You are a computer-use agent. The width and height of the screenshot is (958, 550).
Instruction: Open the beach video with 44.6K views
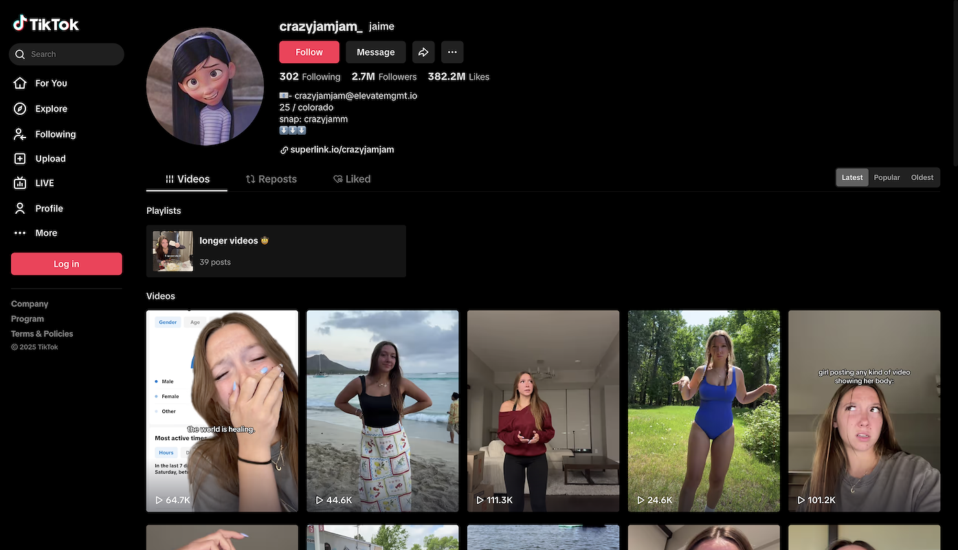(x=382, y=411)
